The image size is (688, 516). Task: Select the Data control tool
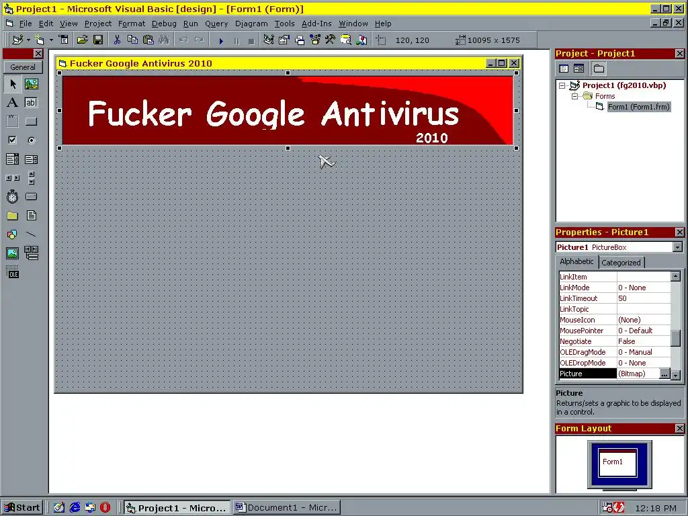(x=31, y=253)
